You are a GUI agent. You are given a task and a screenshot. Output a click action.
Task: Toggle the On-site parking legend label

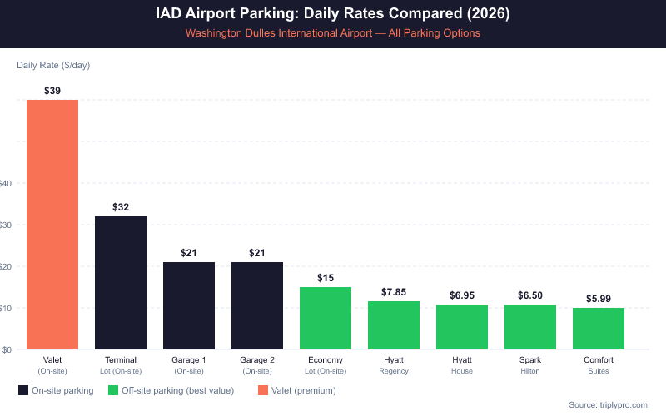(62, 389)
